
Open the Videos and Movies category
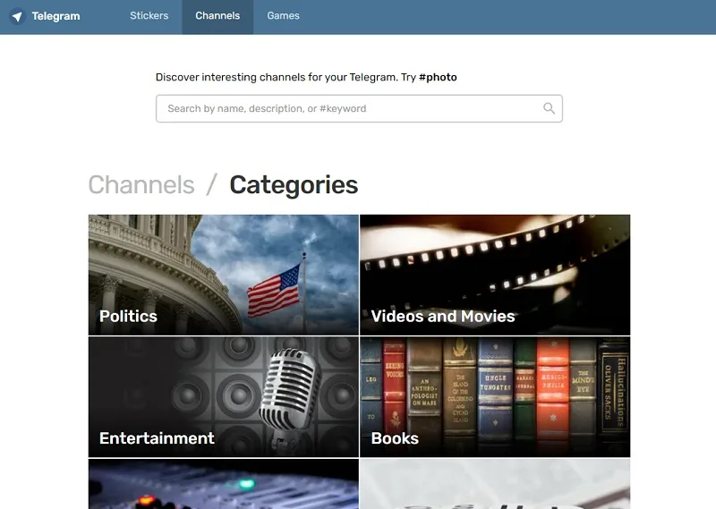click(x=495, y=275)
